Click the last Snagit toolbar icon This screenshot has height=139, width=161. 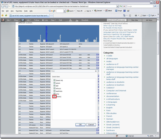tap(128, 11)
